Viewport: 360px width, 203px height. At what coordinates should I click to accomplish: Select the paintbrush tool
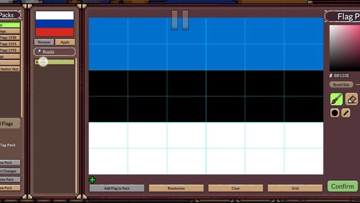coord(336,99)
